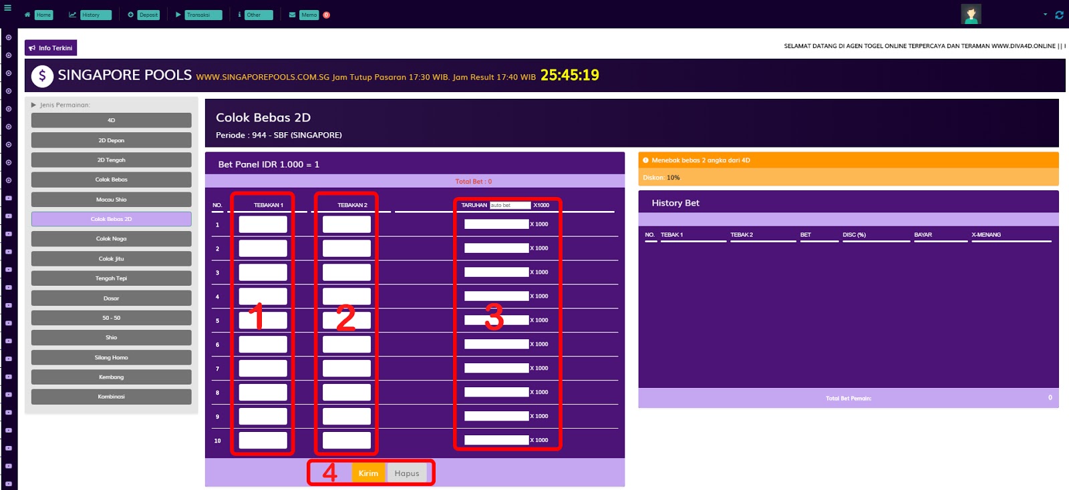
Task: Click the Other info icon
Action: coord(239,15)
